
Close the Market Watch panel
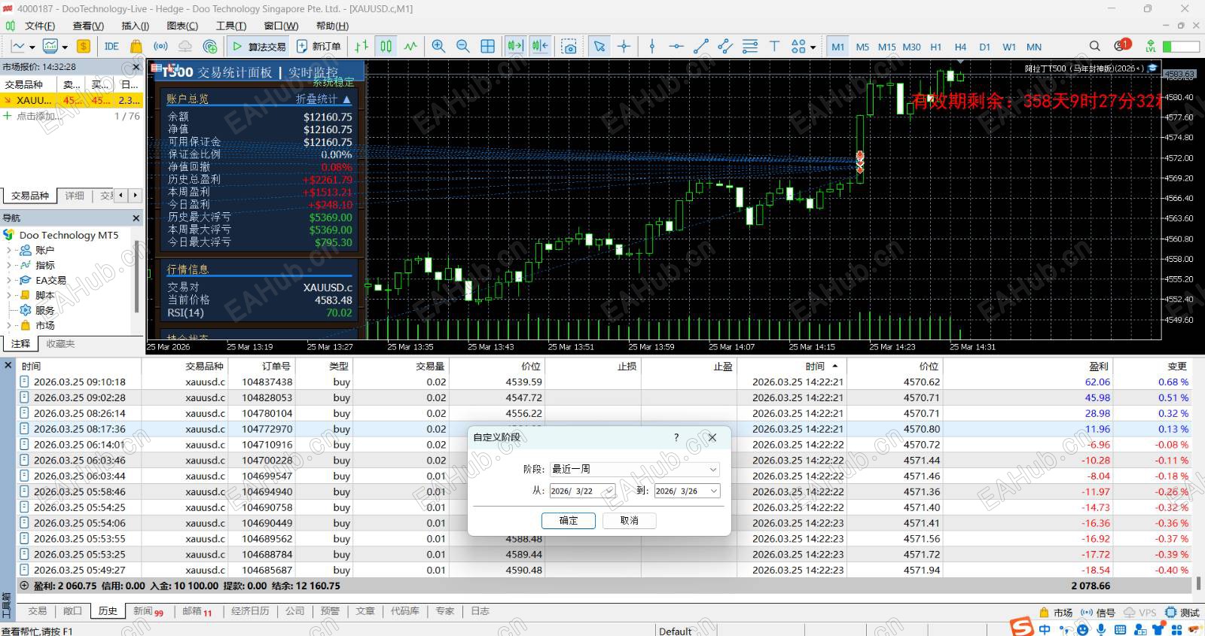point(136,67)
